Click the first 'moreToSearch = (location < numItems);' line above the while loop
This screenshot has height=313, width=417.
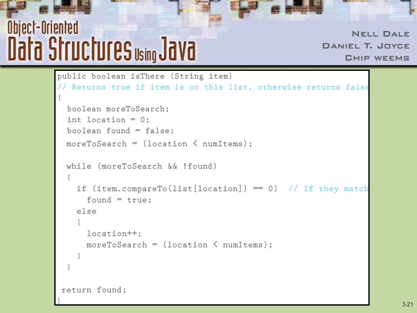pos(159,144)
